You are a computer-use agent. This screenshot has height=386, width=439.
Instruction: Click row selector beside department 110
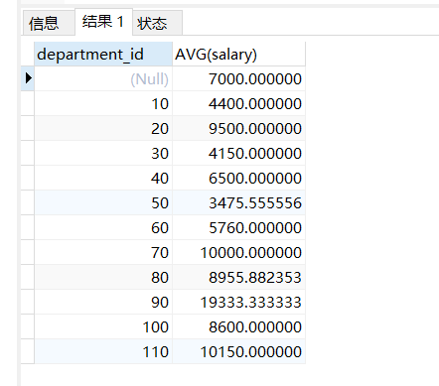[x=28, y=351]
